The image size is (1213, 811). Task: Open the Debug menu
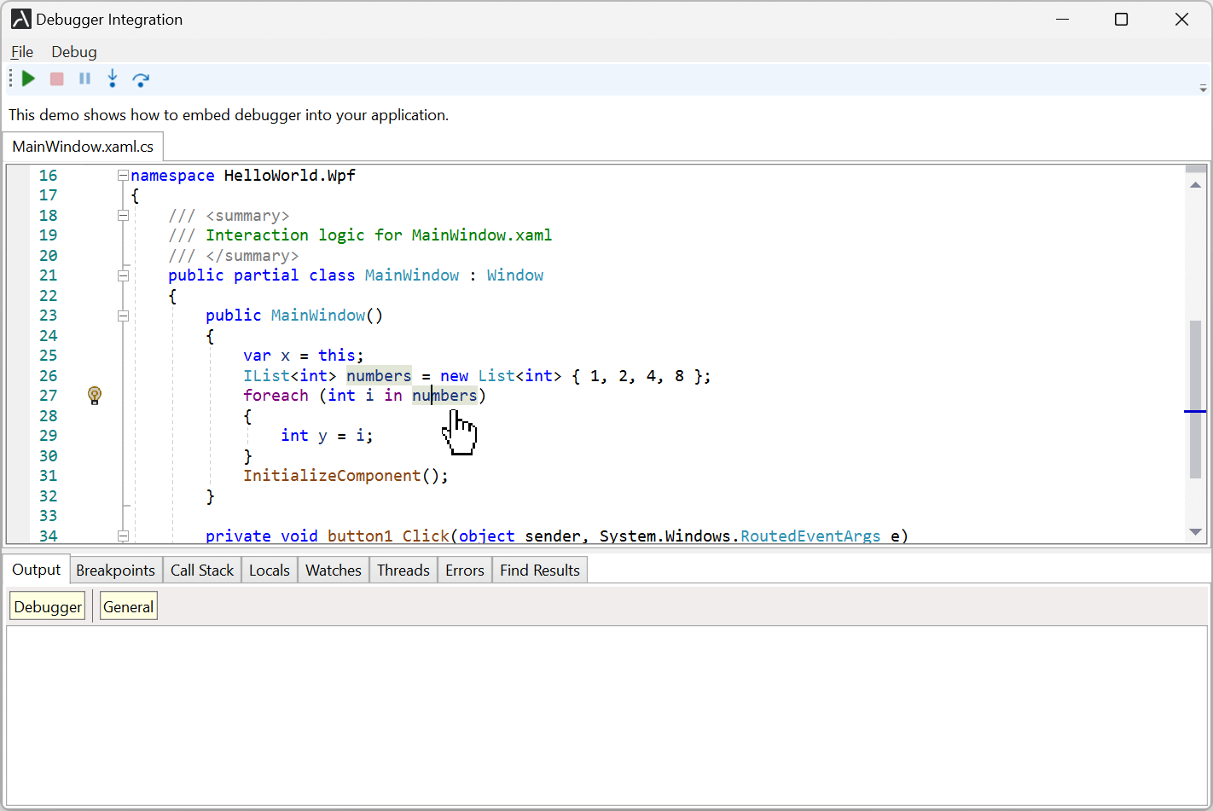pyautogui.click(x=74, y=52)
